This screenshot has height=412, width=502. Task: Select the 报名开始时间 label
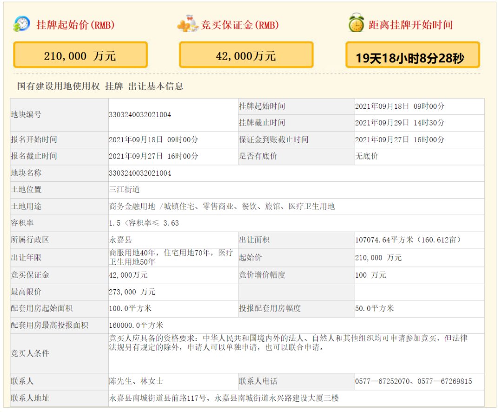(x=33, y=140)
